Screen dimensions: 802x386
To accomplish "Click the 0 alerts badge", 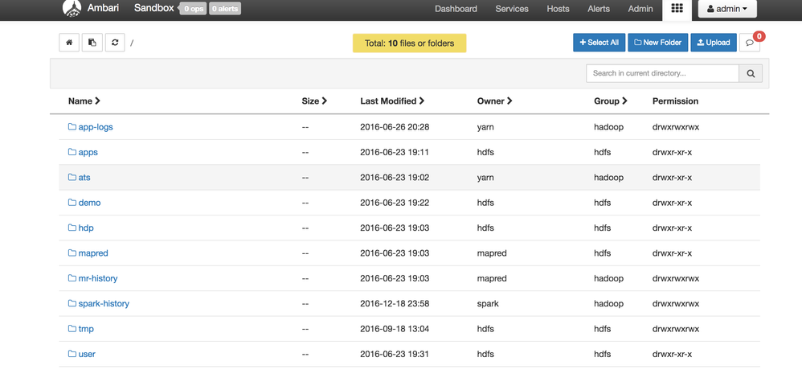I will tap(225, 9).
